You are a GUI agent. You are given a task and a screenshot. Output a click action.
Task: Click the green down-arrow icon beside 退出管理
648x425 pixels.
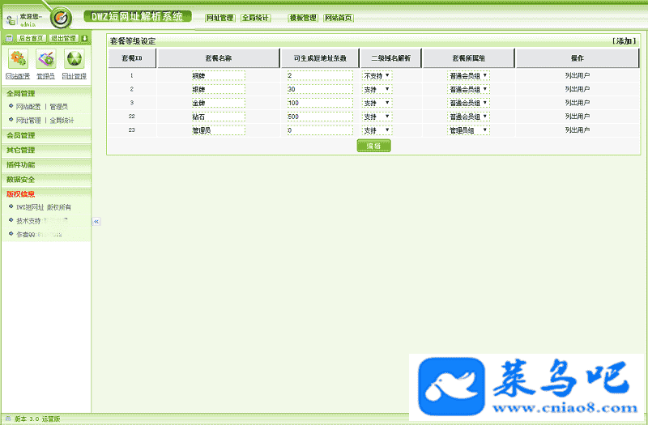[84, 38]
